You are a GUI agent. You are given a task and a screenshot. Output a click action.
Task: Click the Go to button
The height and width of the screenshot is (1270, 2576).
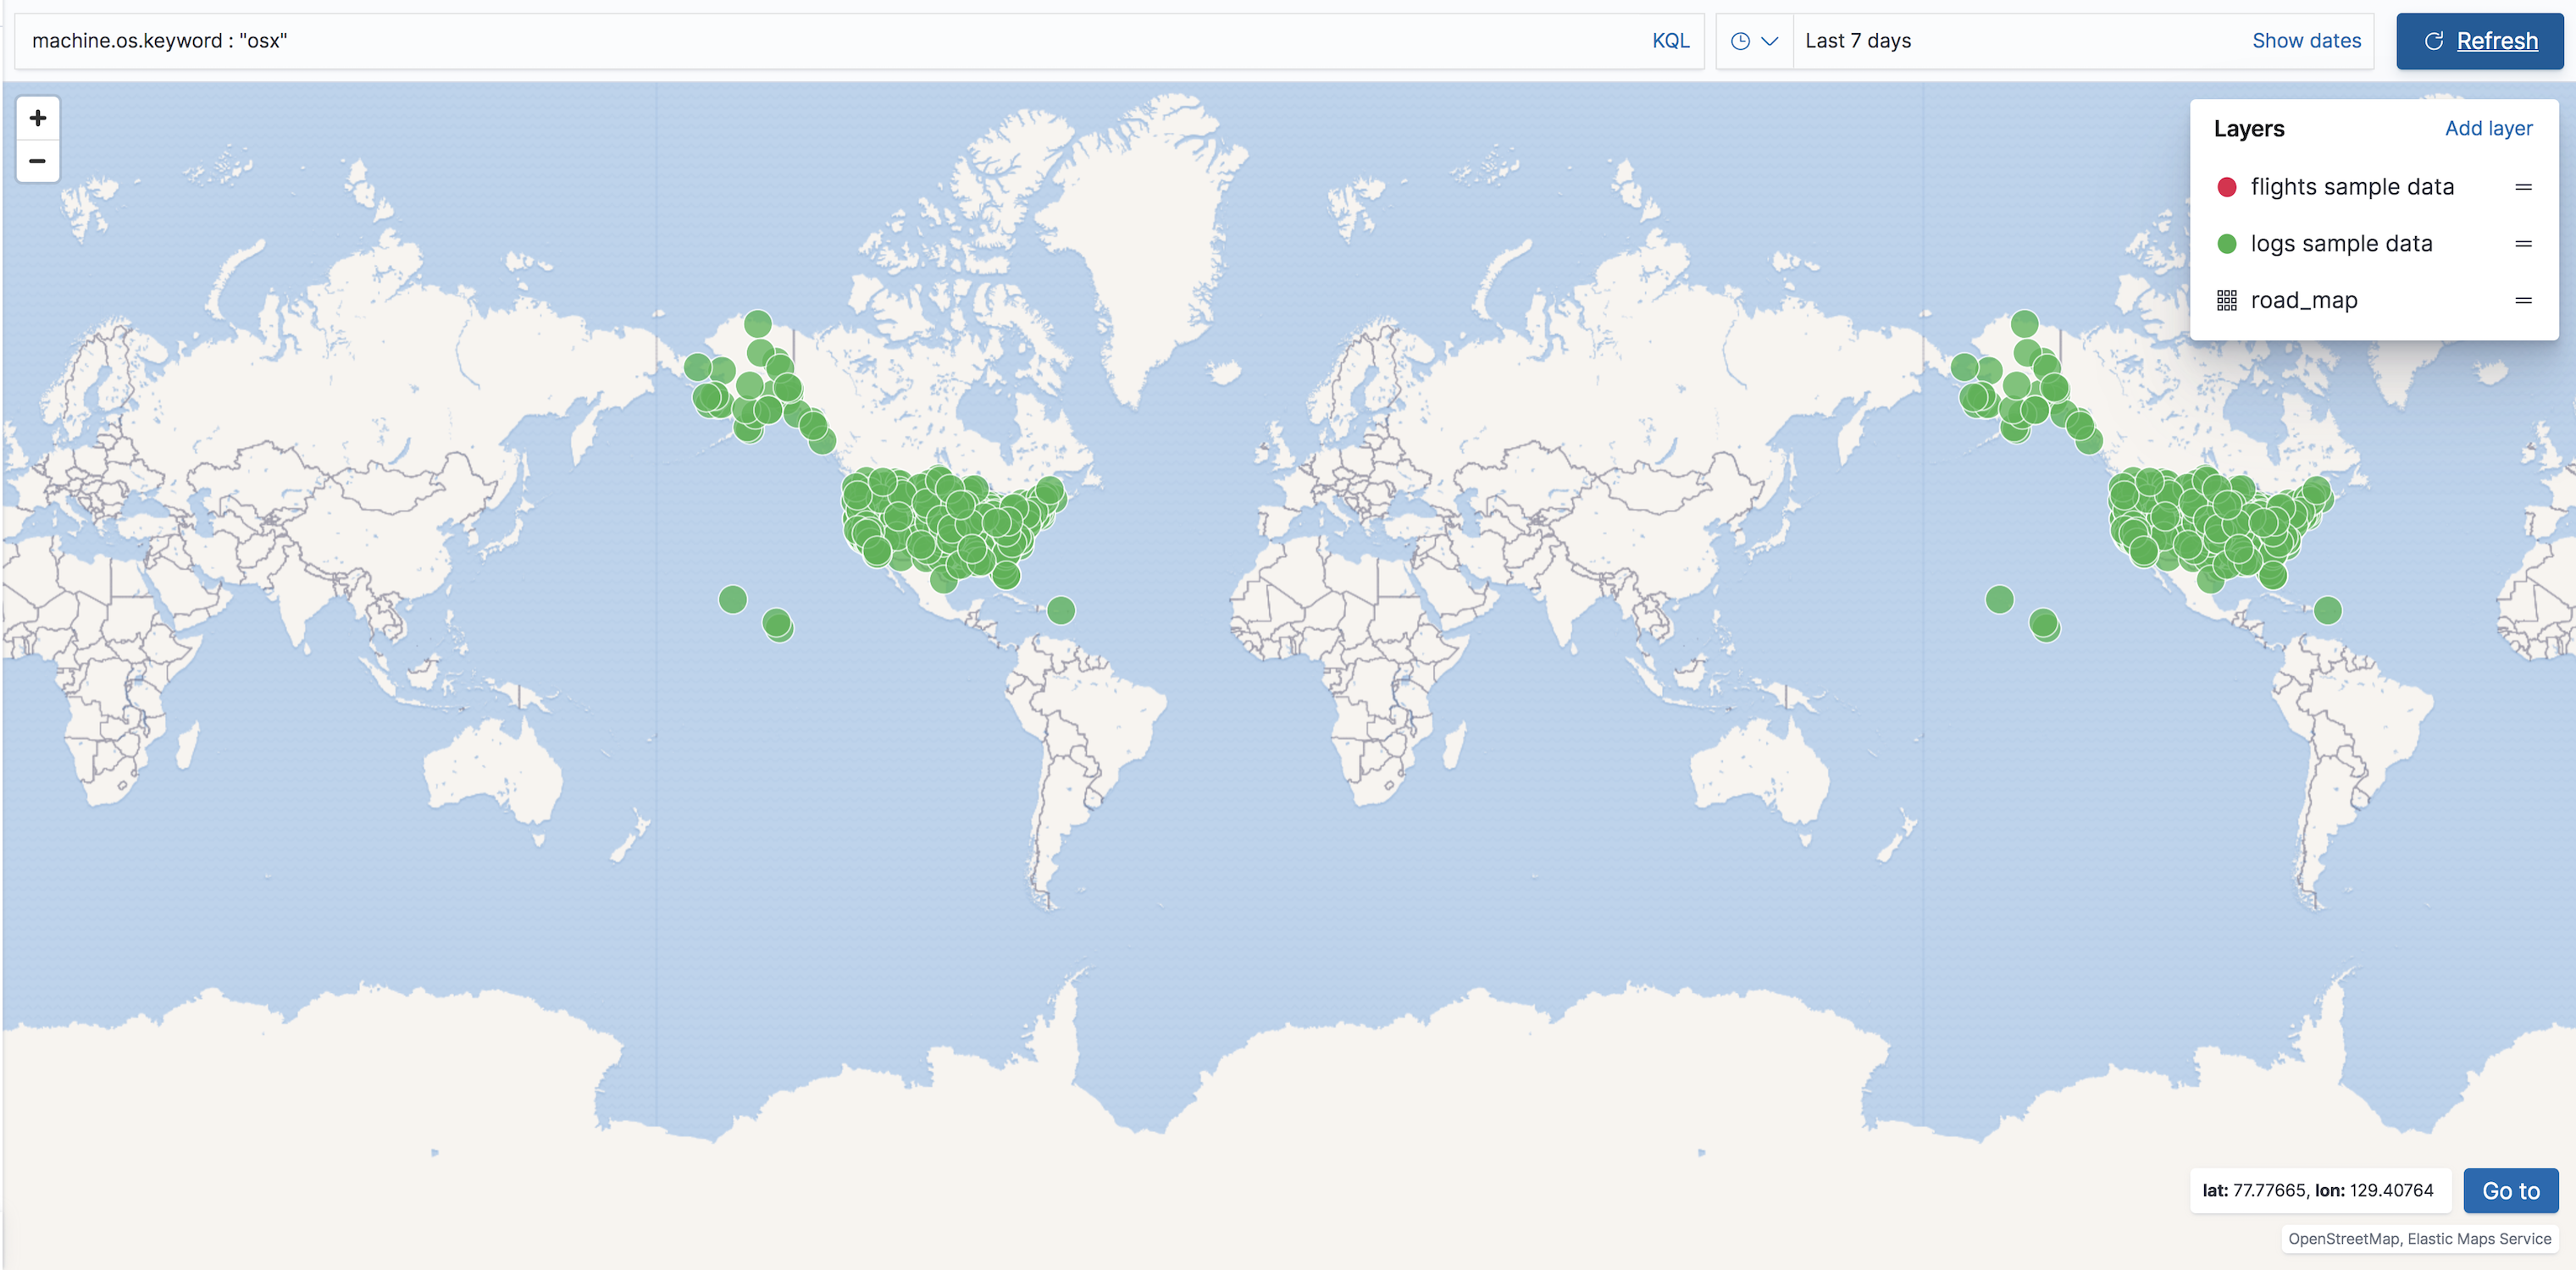2510,1190
